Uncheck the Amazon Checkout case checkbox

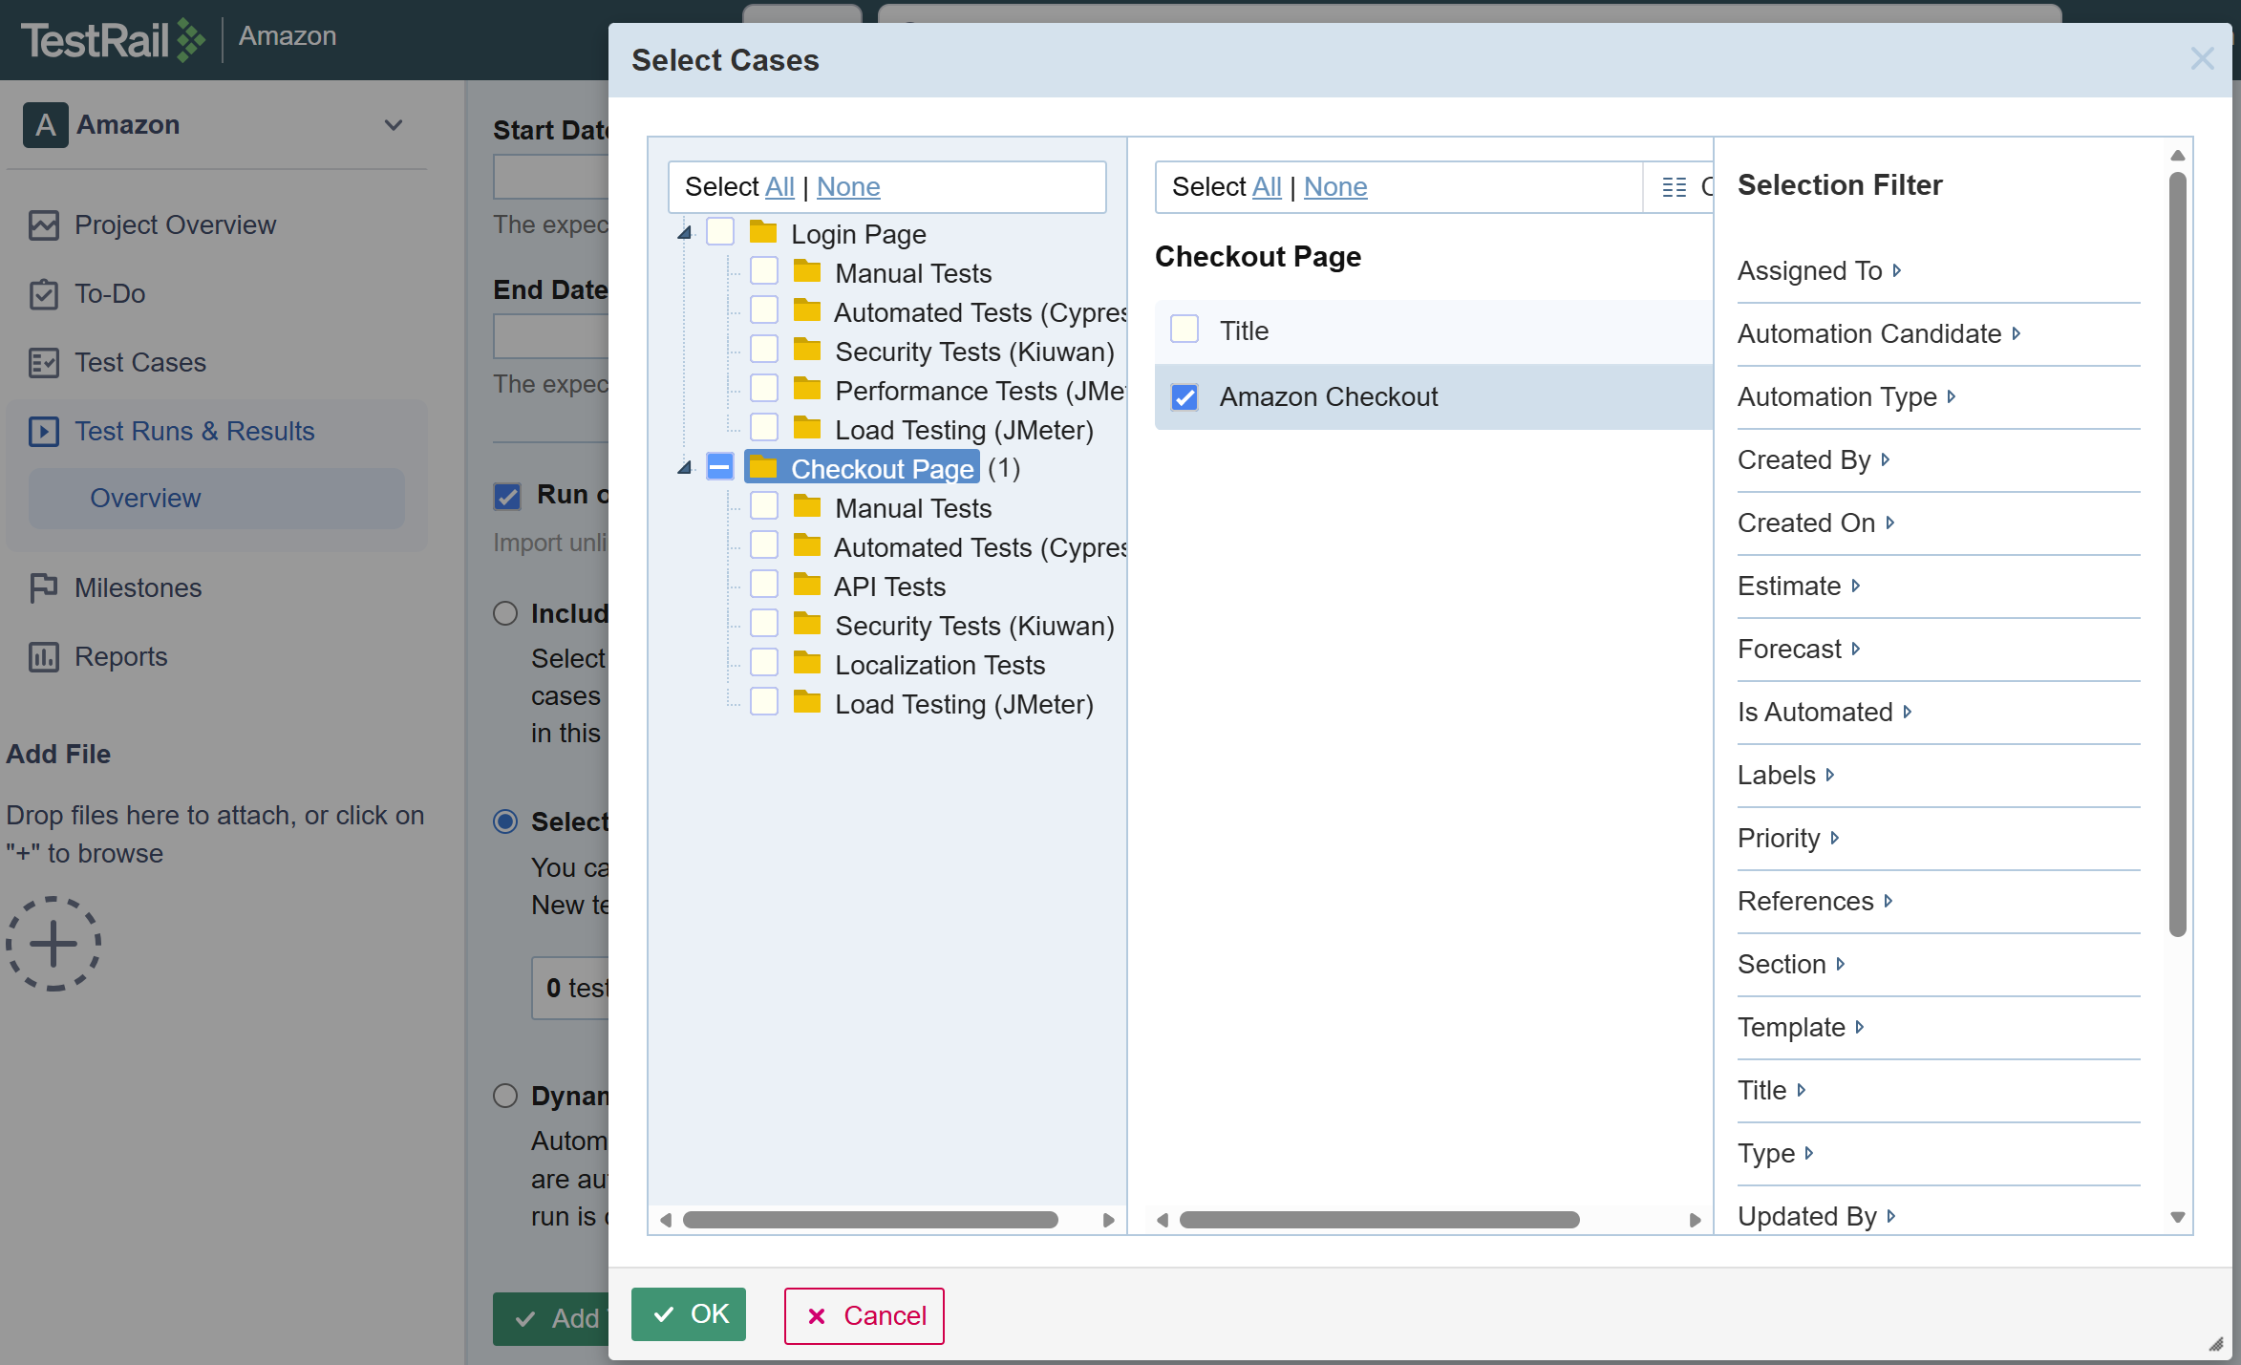pos(1185,397)
